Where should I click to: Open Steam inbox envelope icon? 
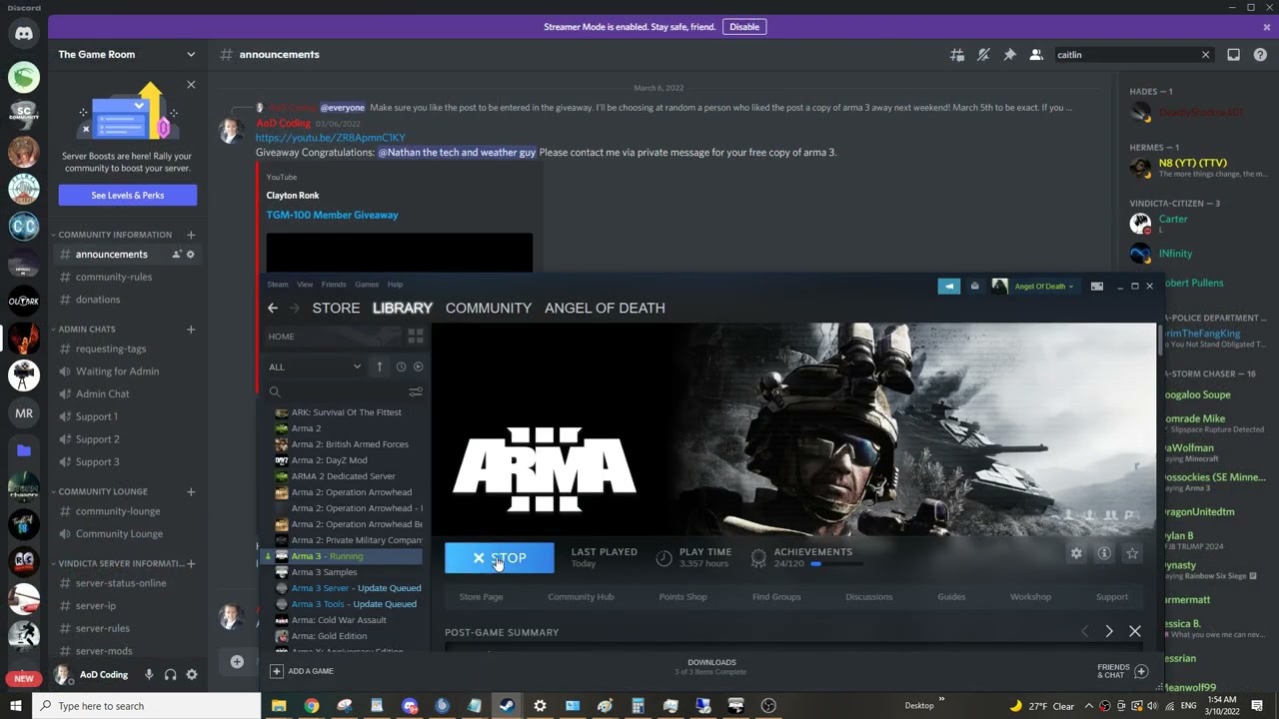[974, 287]
